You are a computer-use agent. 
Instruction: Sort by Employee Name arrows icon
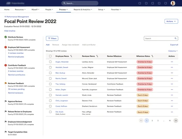[x=71, y=56]
